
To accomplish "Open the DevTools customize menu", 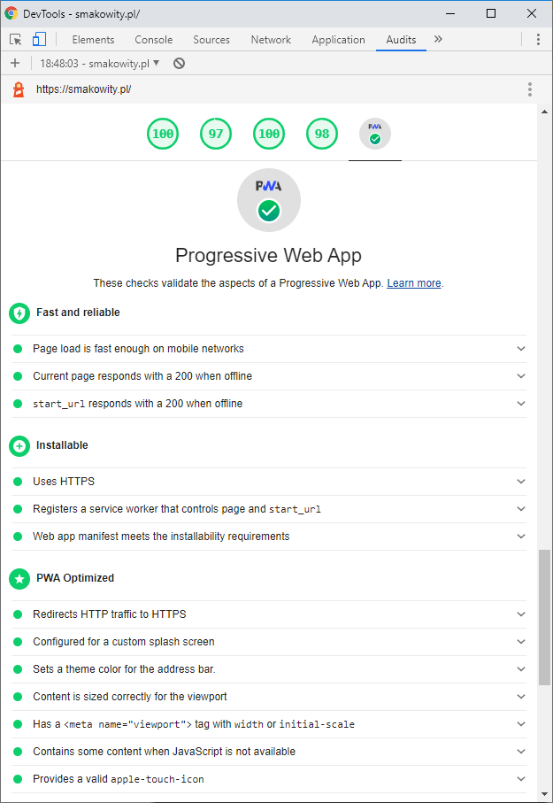I will 538,40.
